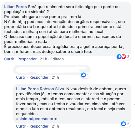Click the thumbs-up icon on the blurred reply

[83, 75]
